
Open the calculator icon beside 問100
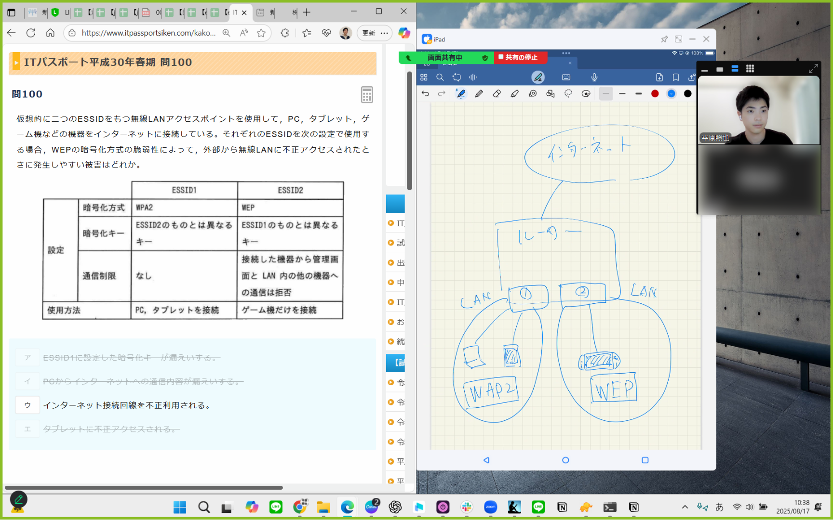tap(367, 95)
